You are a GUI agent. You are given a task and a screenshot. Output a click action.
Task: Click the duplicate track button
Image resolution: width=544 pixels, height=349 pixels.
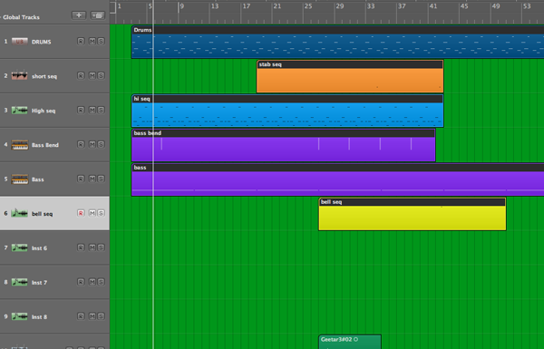point(98,15)
